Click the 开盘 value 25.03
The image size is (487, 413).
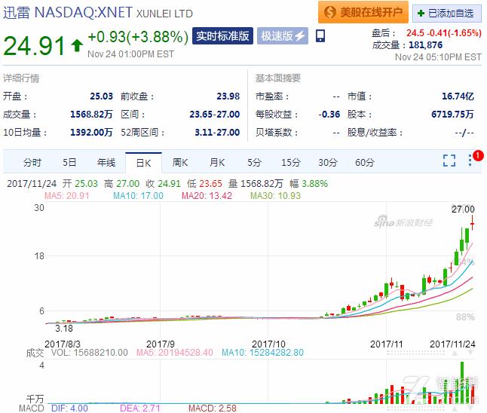click(101, 96)
